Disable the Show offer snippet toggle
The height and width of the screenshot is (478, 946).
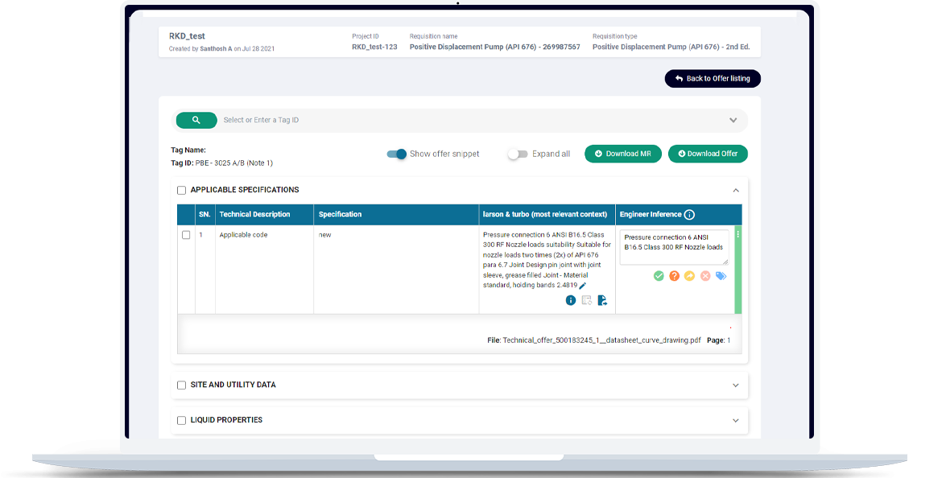(x=396, y=153)
